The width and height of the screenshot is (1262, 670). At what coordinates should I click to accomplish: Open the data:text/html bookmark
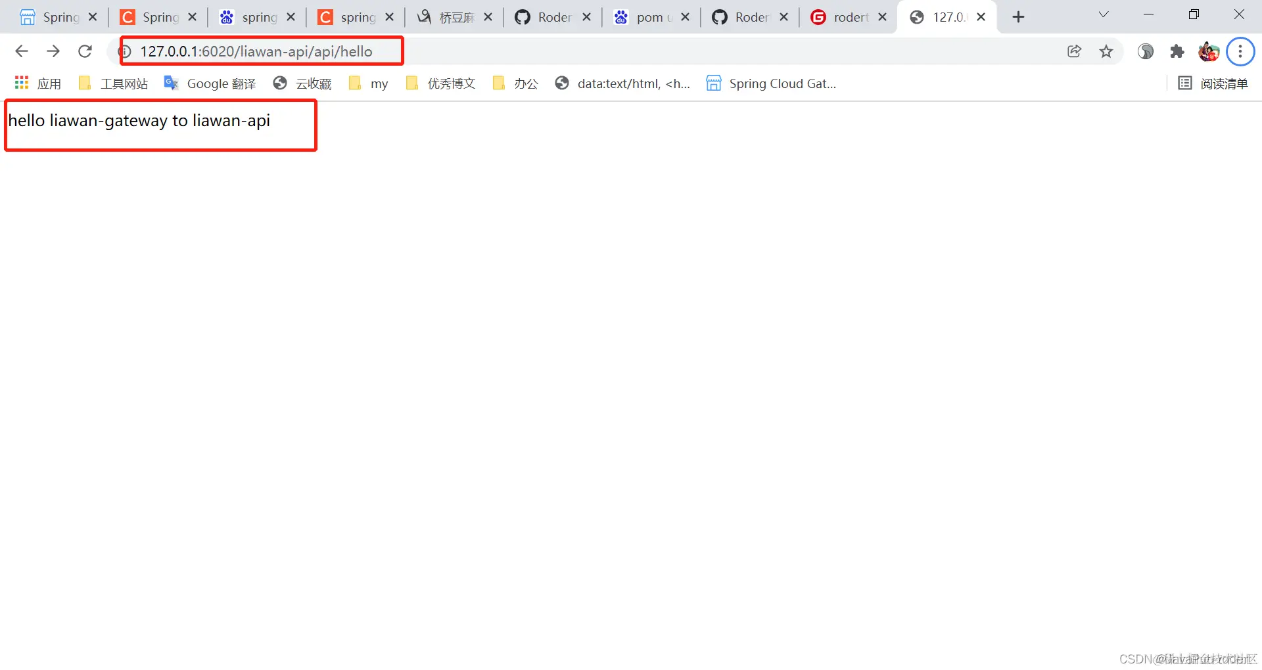(x=622, y=83)
